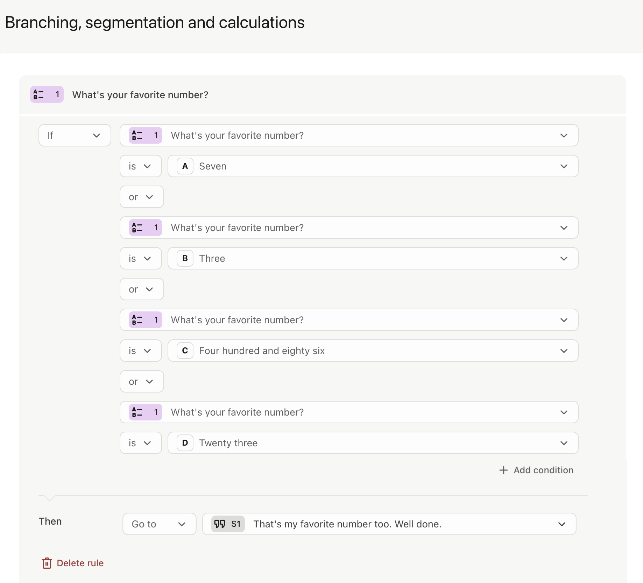The height and width of the screenshot is (583, 643).
Task: Click Add condition button
Action: coord(536,470)
